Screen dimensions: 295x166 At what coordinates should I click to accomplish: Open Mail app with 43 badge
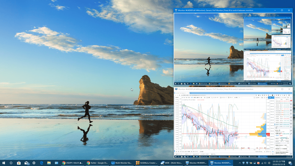pyautogui.click(x=27, y=163)
